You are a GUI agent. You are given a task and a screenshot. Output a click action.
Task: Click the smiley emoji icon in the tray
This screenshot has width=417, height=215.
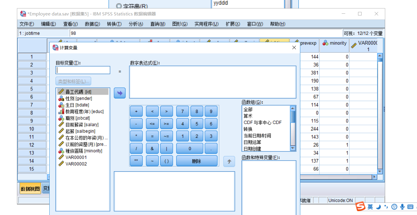pyautogui.click(x=394, y=207)
